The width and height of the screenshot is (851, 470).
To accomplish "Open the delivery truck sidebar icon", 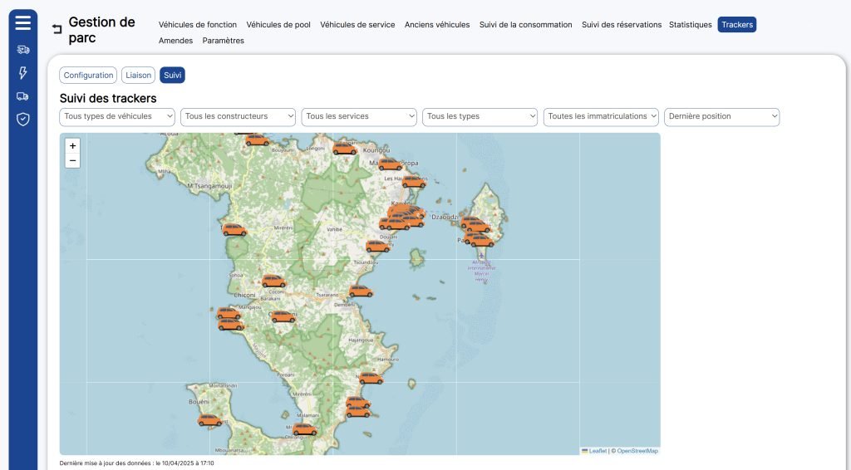I will [x=22, y=50].
